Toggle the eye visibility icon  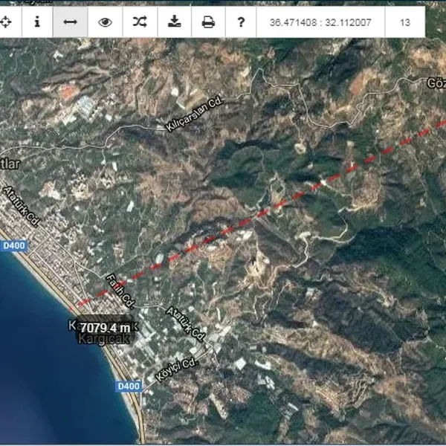pyautogui.click(x=105, y=22)
